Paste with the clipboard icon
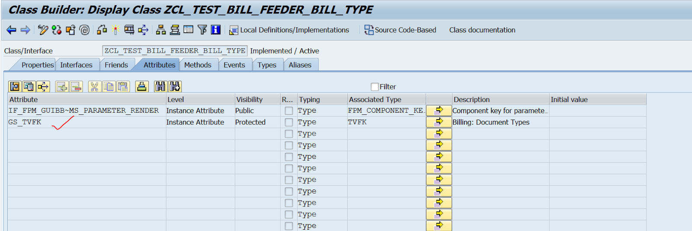The height and width of the screenshot is (231, 692). click(x=123, y=87)
